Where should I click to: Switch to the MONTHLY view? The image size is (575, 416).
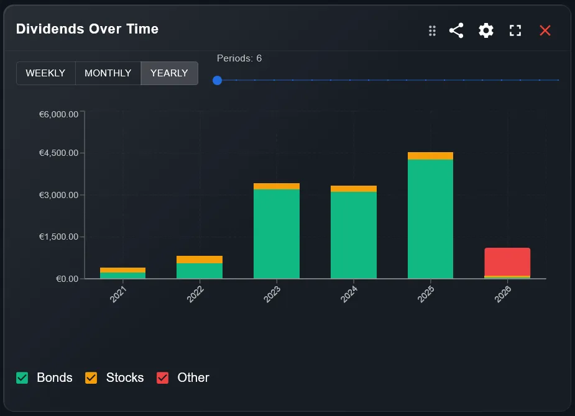[108, 73]
